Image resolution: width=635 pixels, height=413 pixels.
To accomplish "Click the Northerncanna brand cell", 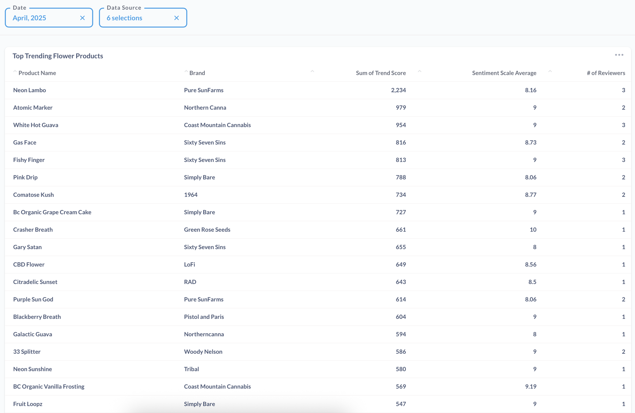I will [x=204, y=334].
